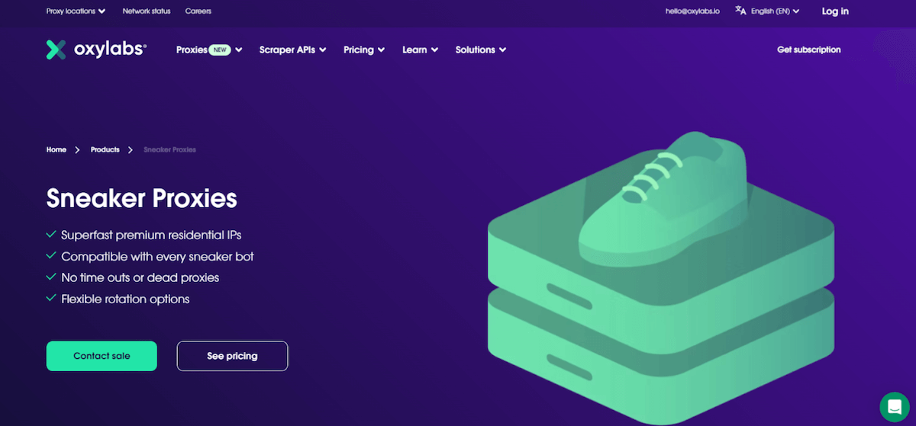Expand the Proxies menu
Screen dimensions: 916x426
coord(209,50)
